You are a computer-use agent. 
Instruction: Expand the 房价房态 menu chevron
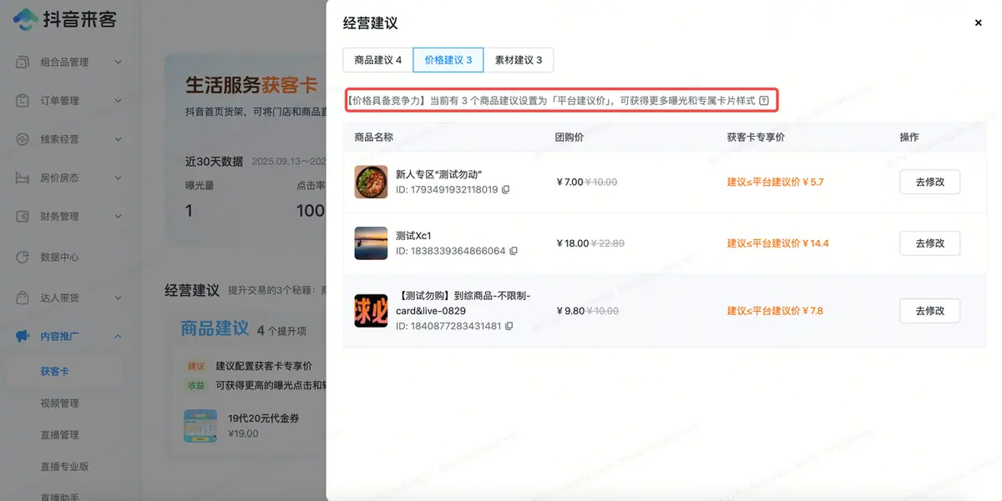pos(118,178)
